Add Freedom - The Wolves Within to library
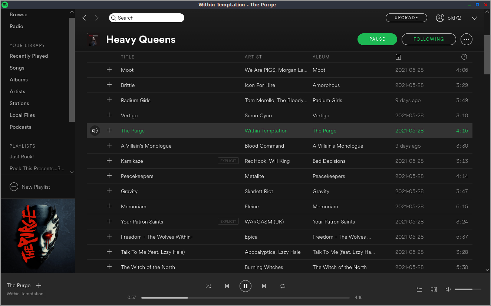This screenshot has height=306, width=491. (109, 236)
